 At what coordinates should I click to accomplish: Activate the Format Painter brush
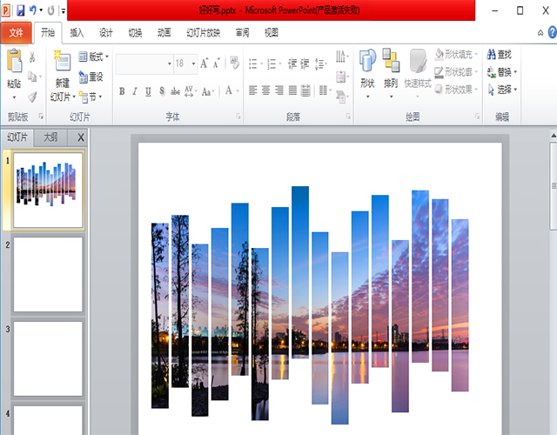coord(32,97)
